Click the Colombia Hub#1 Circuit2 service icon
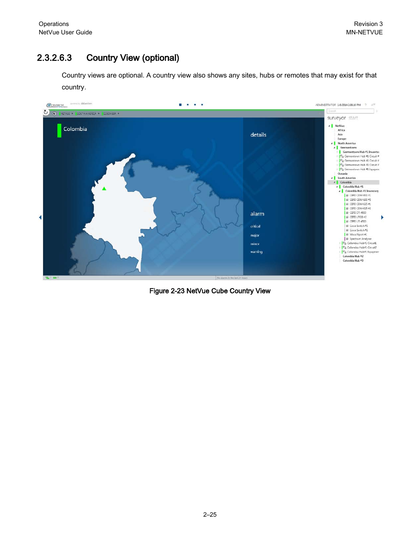The height and width of the screenshot is (544, 420). (x=344, y=248)
